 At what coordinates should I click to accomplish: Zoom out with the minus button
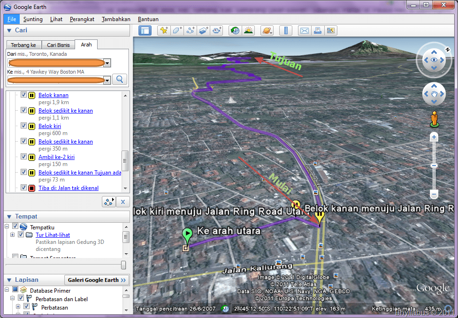434,194
